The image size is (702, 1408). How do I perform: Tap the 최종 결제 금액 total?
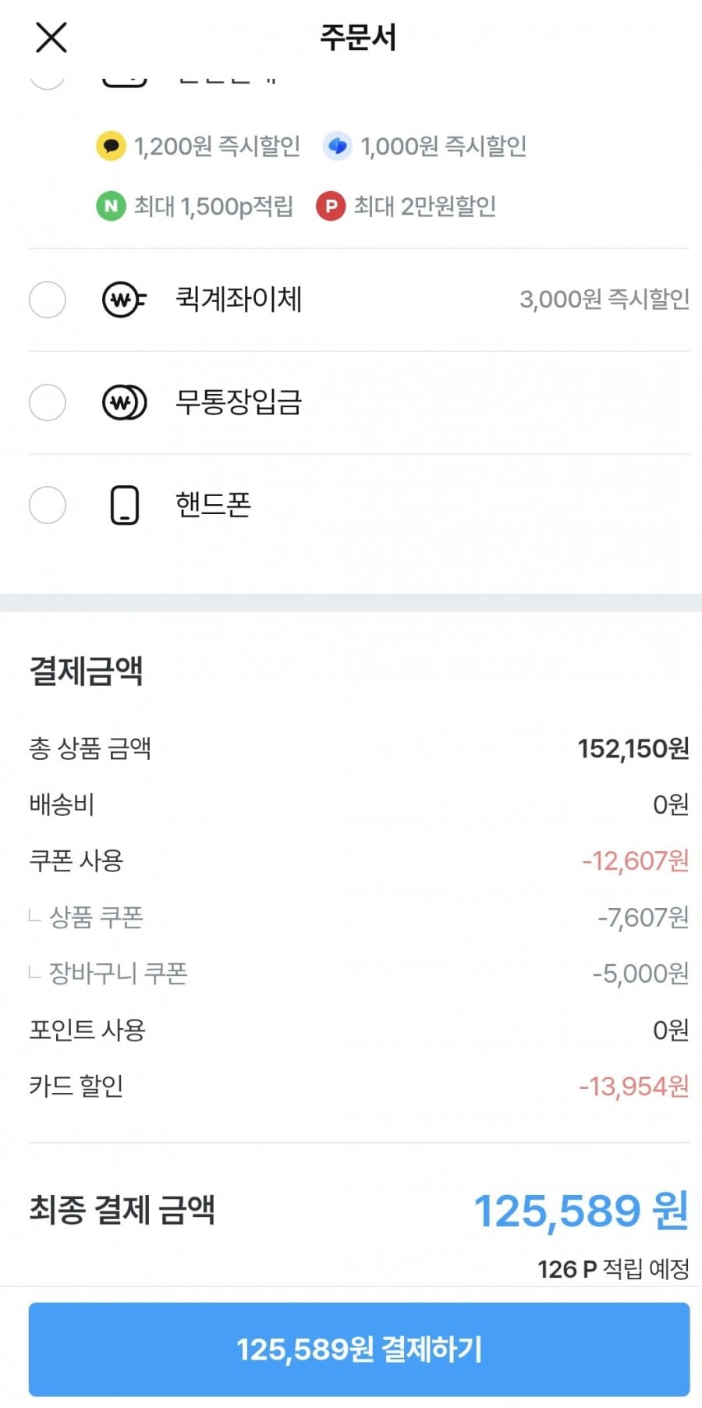pos(581,1211)
